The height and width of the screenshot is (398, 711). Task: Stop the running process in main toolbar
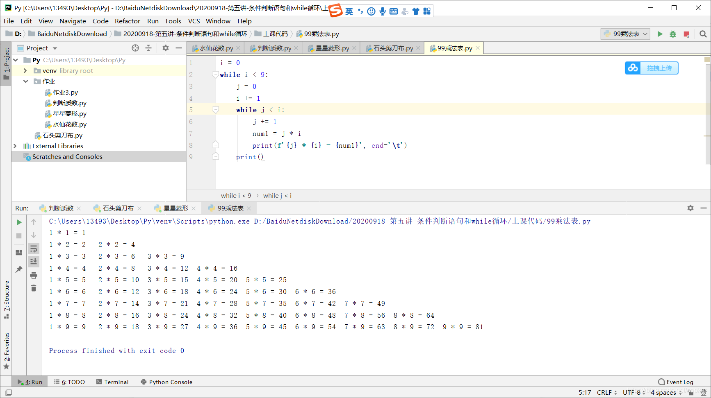point(686,34)
